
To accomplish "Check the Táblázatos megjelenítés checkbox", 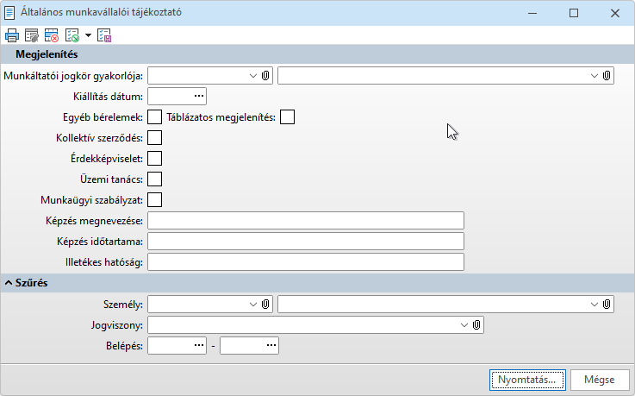I will tap(288, 117).
